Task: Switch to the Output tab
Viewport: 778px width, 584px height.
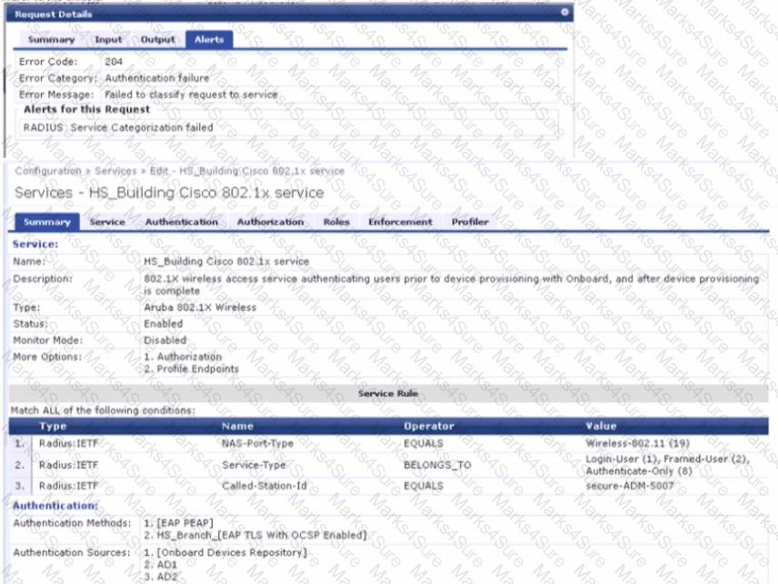Action: coord(158,40)
